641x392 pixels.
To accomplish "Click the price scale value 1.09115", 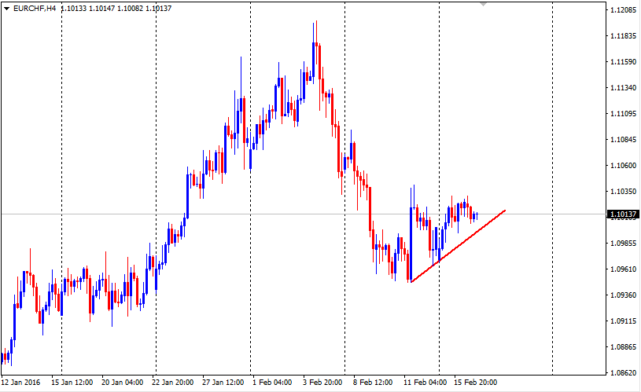I will (623, 321).
